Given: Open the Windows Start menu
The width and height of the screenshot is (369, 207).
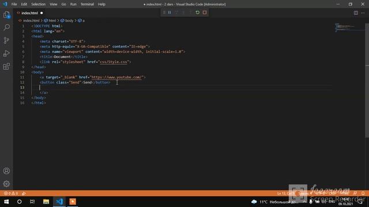Looking at the screenshot, I should (6, 202).
